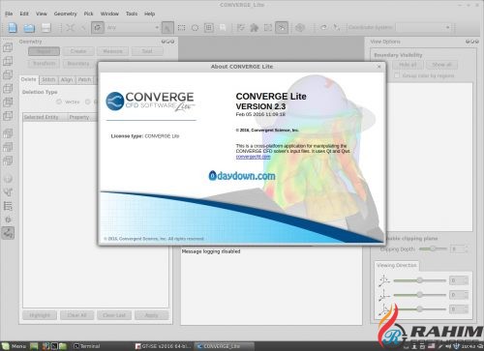The height and width of the screenshot is (351, 484).
Task: Switch to the GT-ISE taskbar window
Action: [164, 346]
